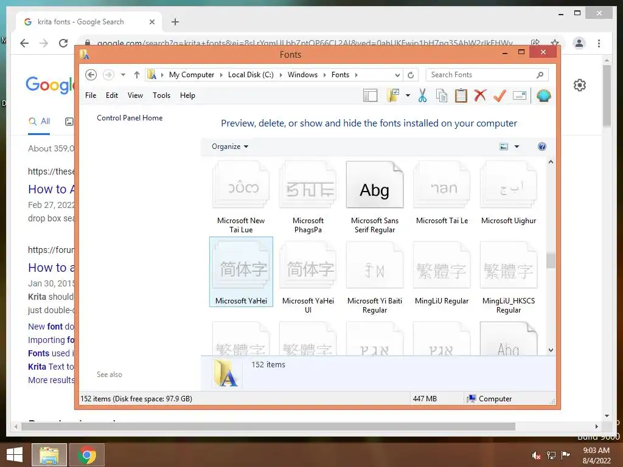623x467 pixels.
Task: Expand the address bar history dropdown
Action: pos(397,75)
